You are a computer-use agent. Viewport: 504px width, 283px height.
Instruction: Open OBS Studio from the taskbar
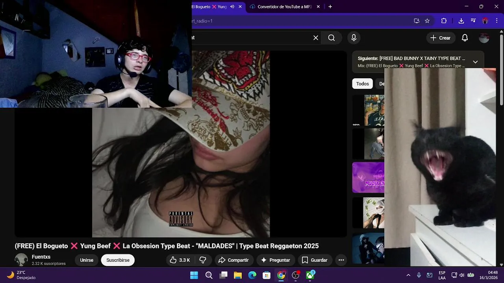296,275
